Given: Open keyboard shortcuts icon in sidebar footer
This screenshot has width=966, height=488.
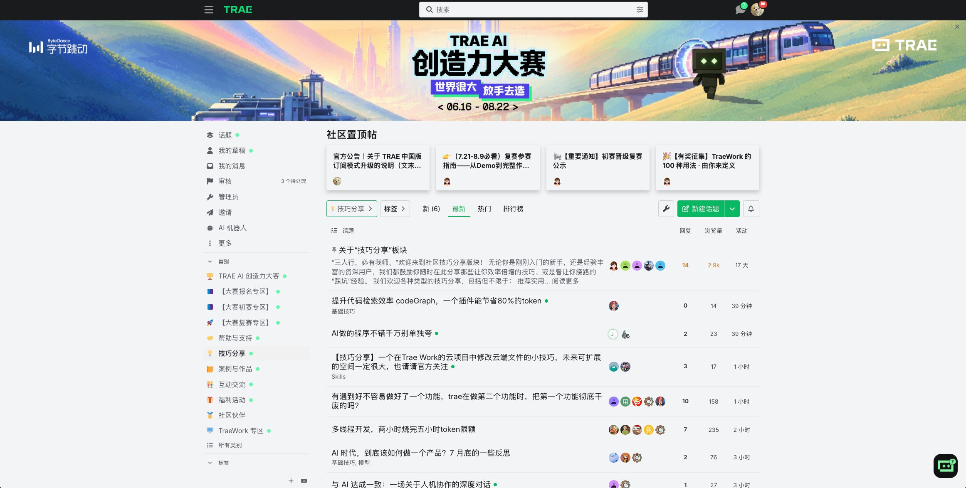Looking at the screenshot, I should coord(304,481).
